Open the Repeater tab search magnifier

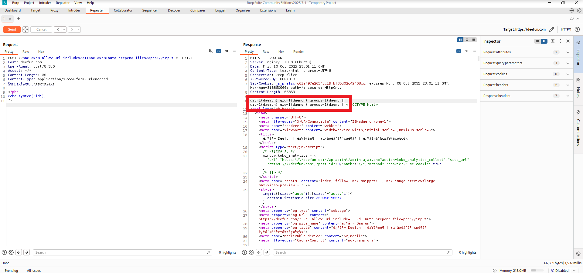tap(571, 19)
